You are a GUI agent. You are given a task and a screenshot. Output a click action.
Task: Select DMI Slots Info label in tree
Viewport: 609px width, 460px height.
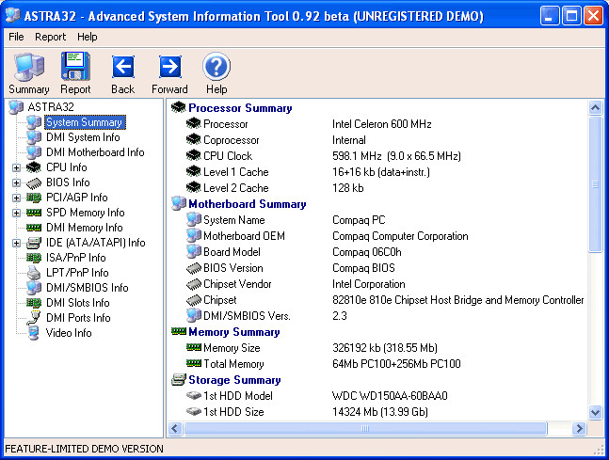pyautogui.click(x=78, y=303)
